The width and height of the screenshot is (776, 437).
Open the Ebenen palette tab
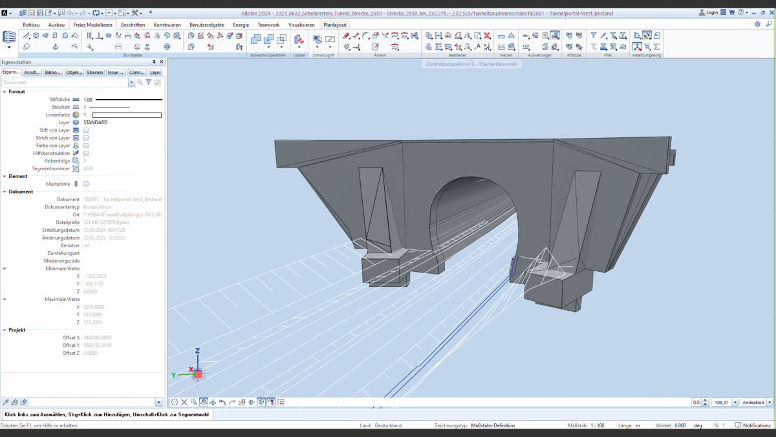tap(95, 73)
